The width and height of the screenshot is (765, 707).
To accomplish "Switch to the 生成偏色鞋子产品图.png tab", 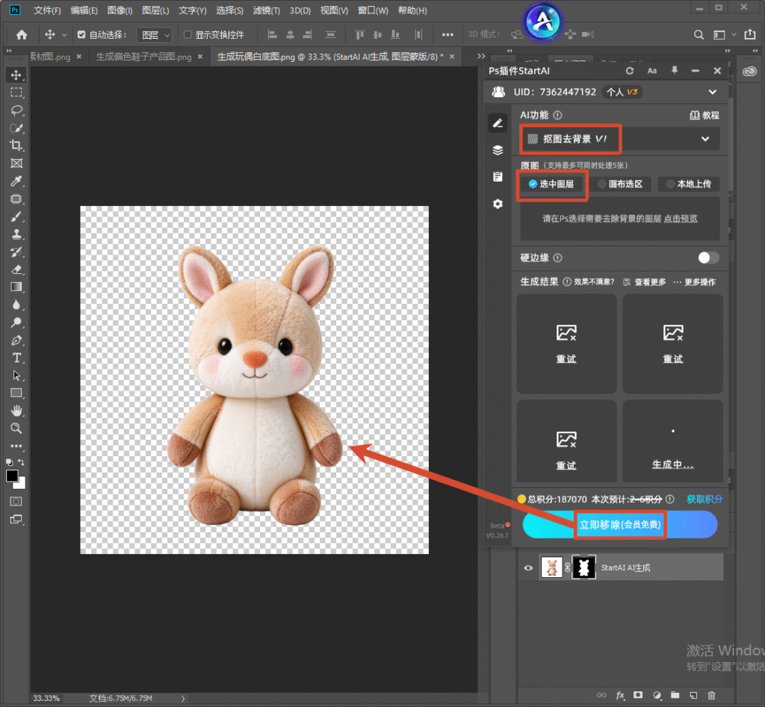I will point(143,57).
